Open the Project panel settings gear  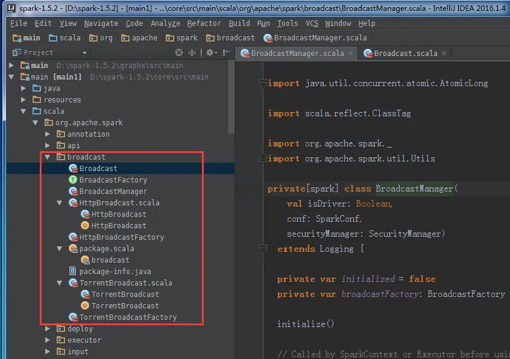[210, 52]
